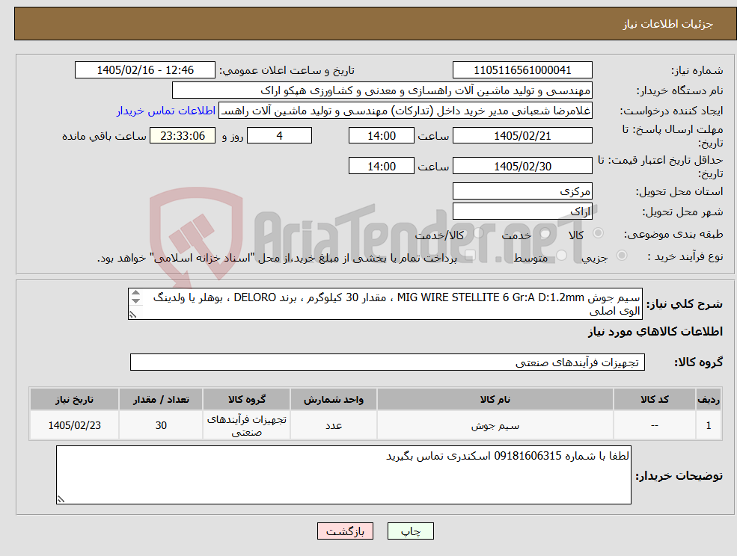Click remaining time field 23:33:06
The image size is (737, 556).
(x=183, y=136)
